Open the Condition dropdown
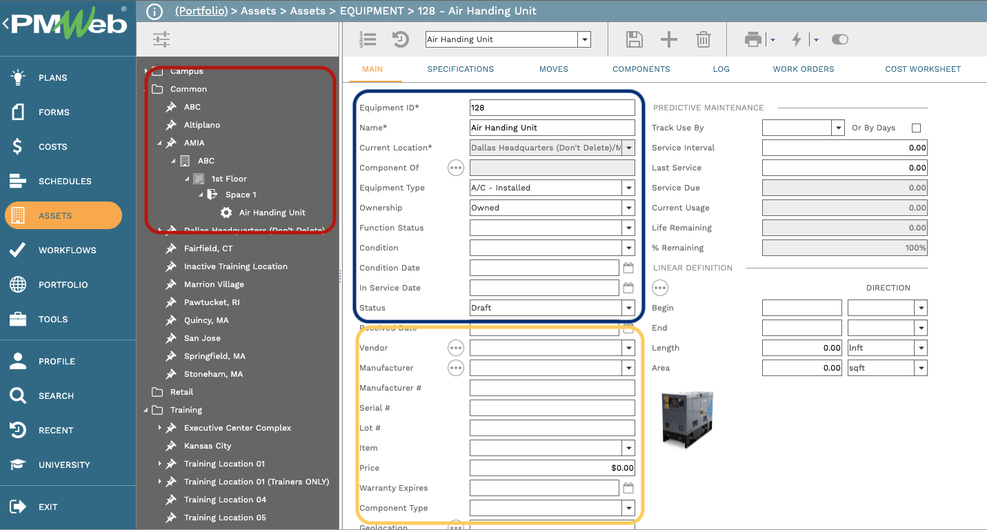 (628, 248)
